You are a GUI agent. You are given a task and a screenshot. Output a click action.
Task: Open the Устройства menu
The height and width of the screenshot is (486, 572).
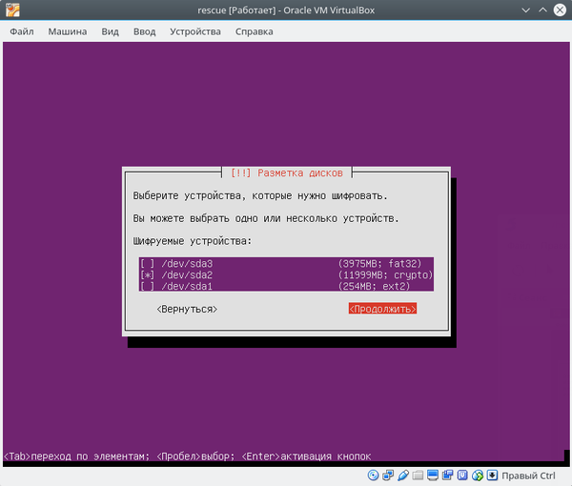click(x=195, y=31)
